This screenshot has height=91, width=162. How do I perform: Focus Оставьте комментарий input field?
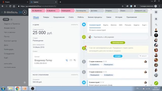point(118,30)
